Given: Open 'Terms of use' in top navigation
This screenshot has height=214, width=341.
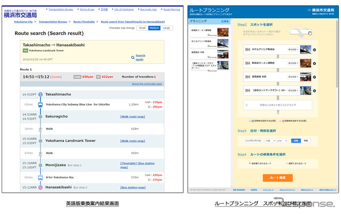Looking at the screenshot, I should [87, 10].
